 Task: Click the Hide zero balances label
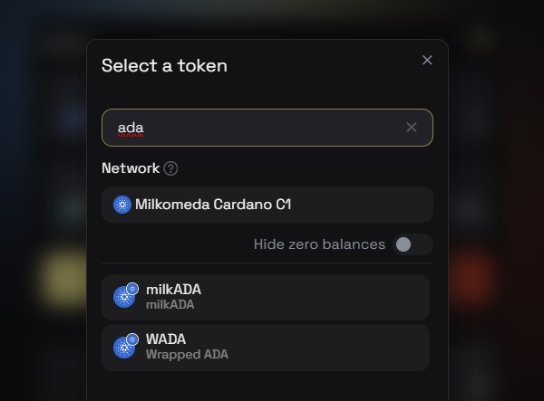coord(319,244)
